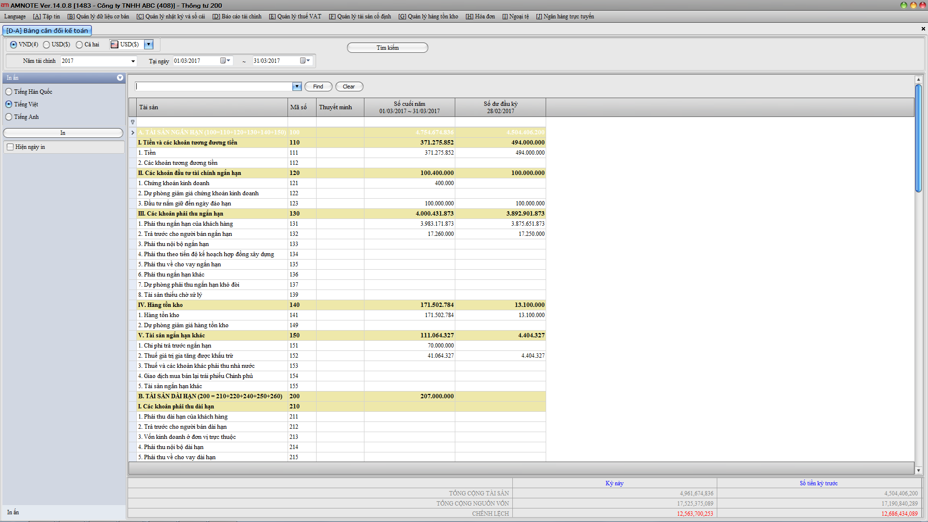Click the scroll down arrow of the grid

tap(918, 470)
